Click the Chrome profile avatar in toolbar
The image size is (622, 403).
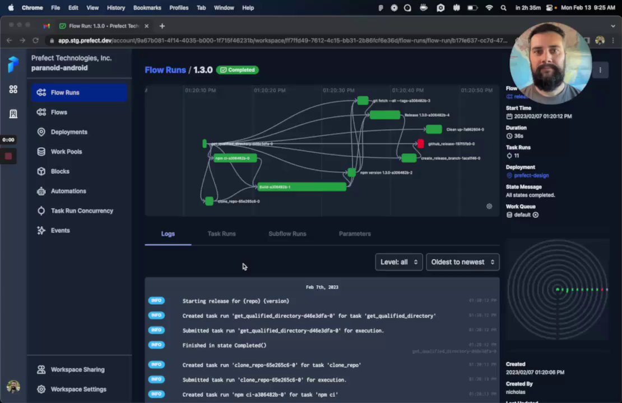click(600, 40)
